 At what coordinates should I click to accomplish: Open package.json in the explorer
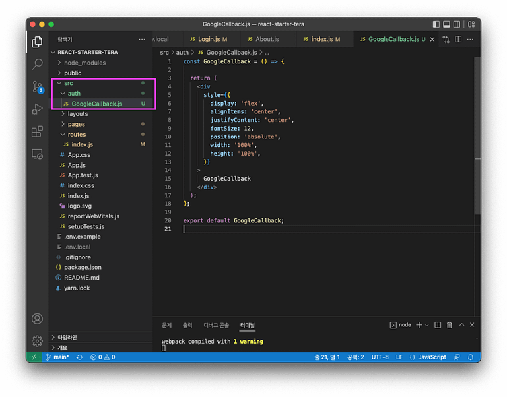(x=83, y=267)
